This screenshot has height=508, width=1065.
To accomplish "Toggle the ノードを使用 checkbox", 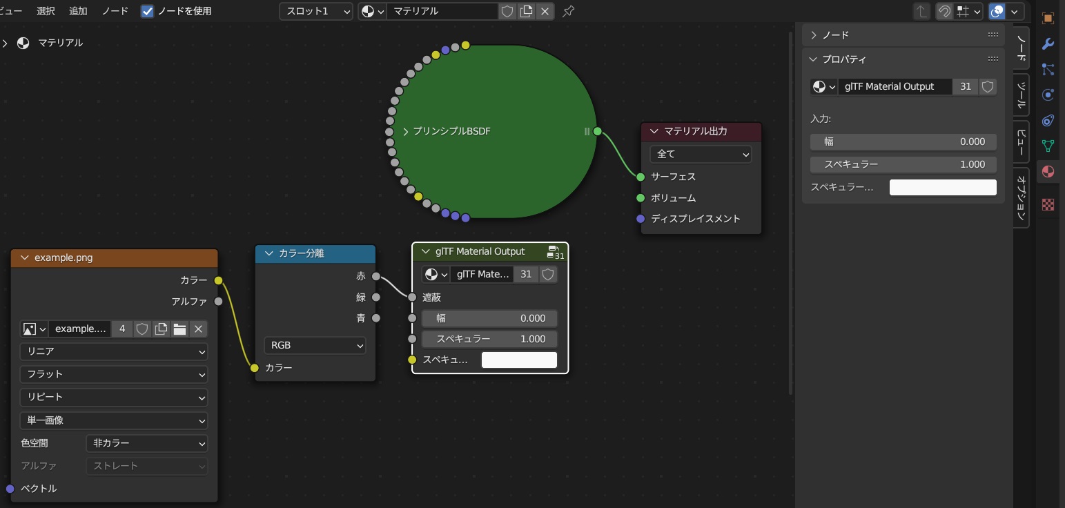I will tap(147, 11).
